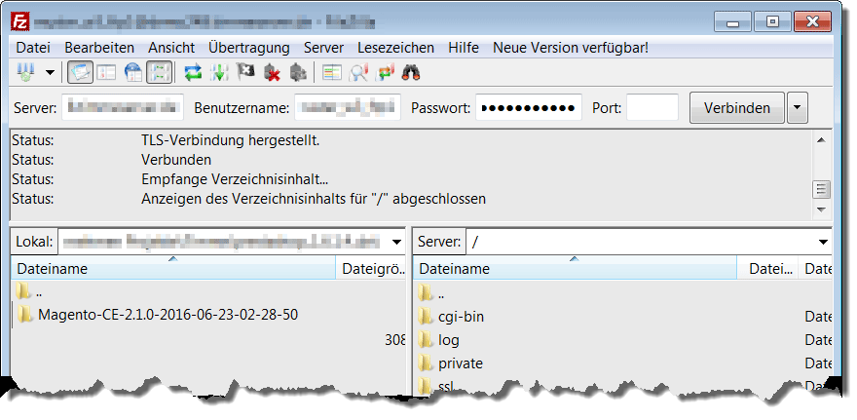The height and width of the screenshot is (420, 857).
Task: Open the Datei menu
Action: 33,48
